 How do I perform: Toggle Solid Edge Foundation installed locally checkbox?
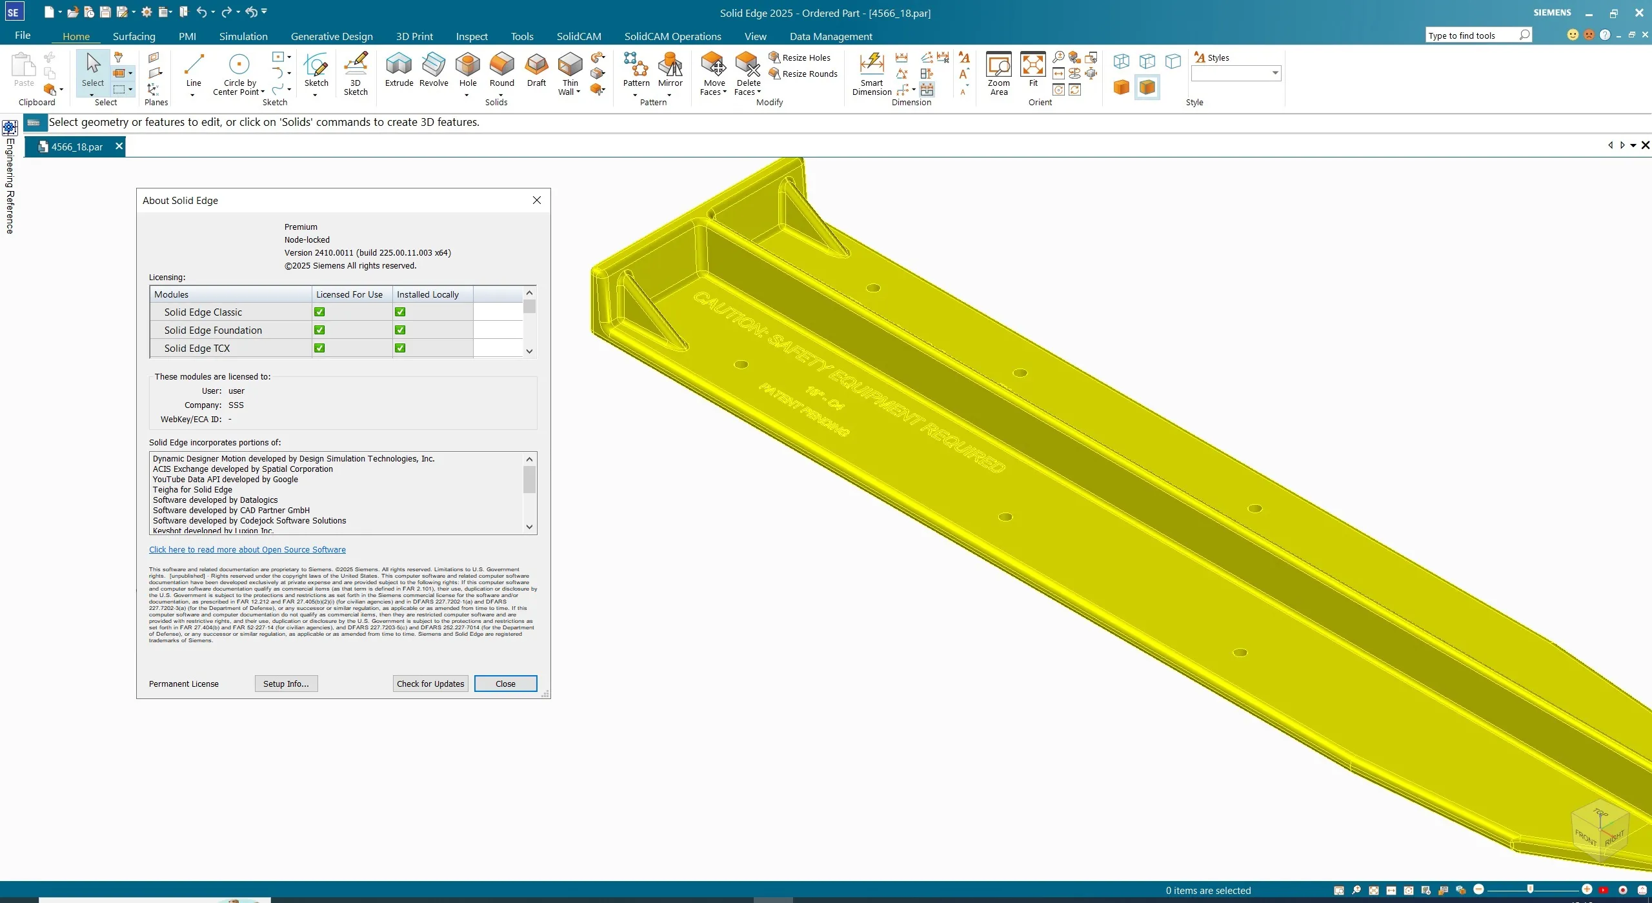[400, 330]
